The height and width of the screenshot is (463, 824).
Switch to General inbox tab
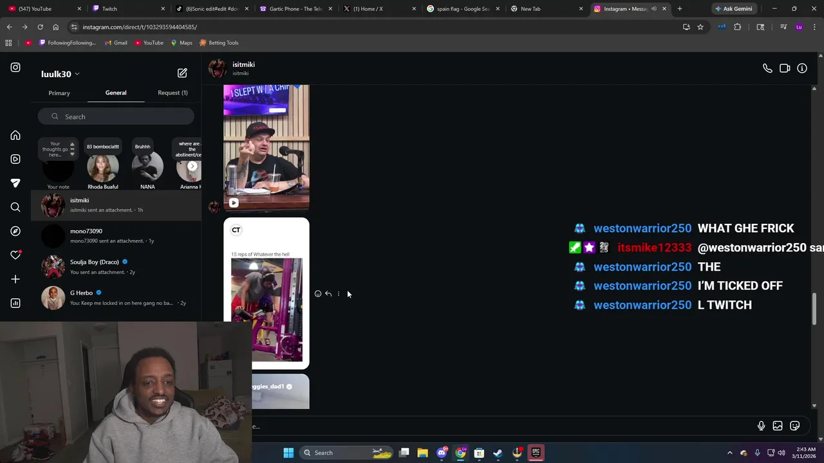pos(116,93)
